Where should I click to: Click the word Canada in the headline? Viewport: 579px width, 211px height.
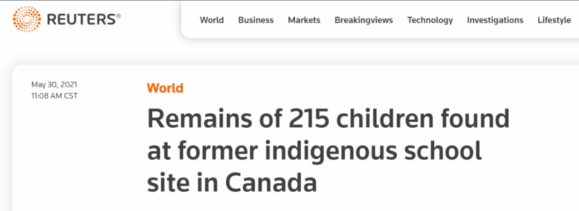pos(270,183)
